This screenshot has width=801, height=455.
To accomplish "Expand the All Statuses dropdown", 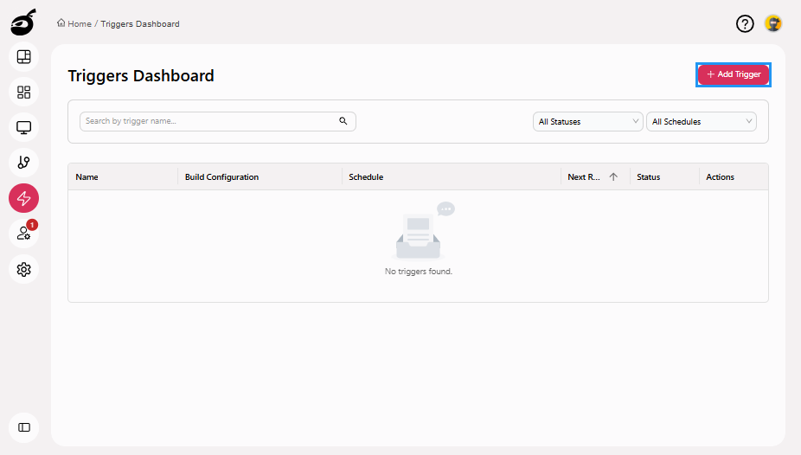I will pyautogui.click(x=588, y=122).
